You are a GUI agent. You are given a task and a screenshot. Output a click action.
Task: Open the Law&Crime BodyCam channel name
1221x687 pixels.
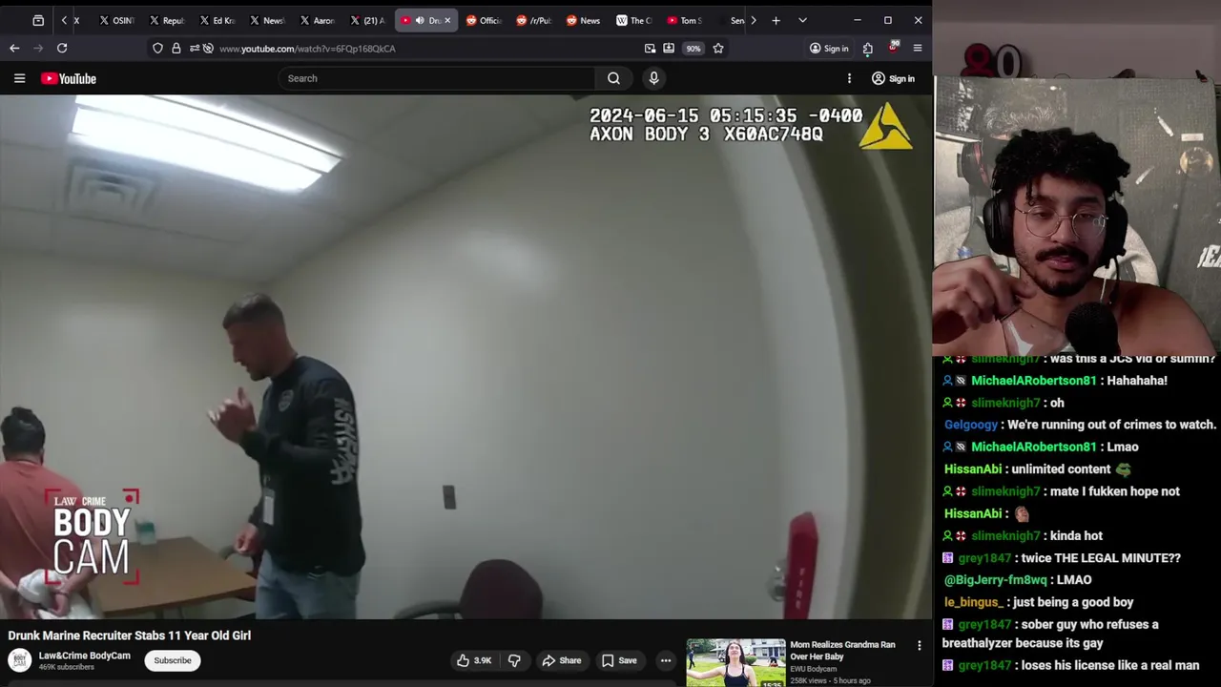click(84, 656)
